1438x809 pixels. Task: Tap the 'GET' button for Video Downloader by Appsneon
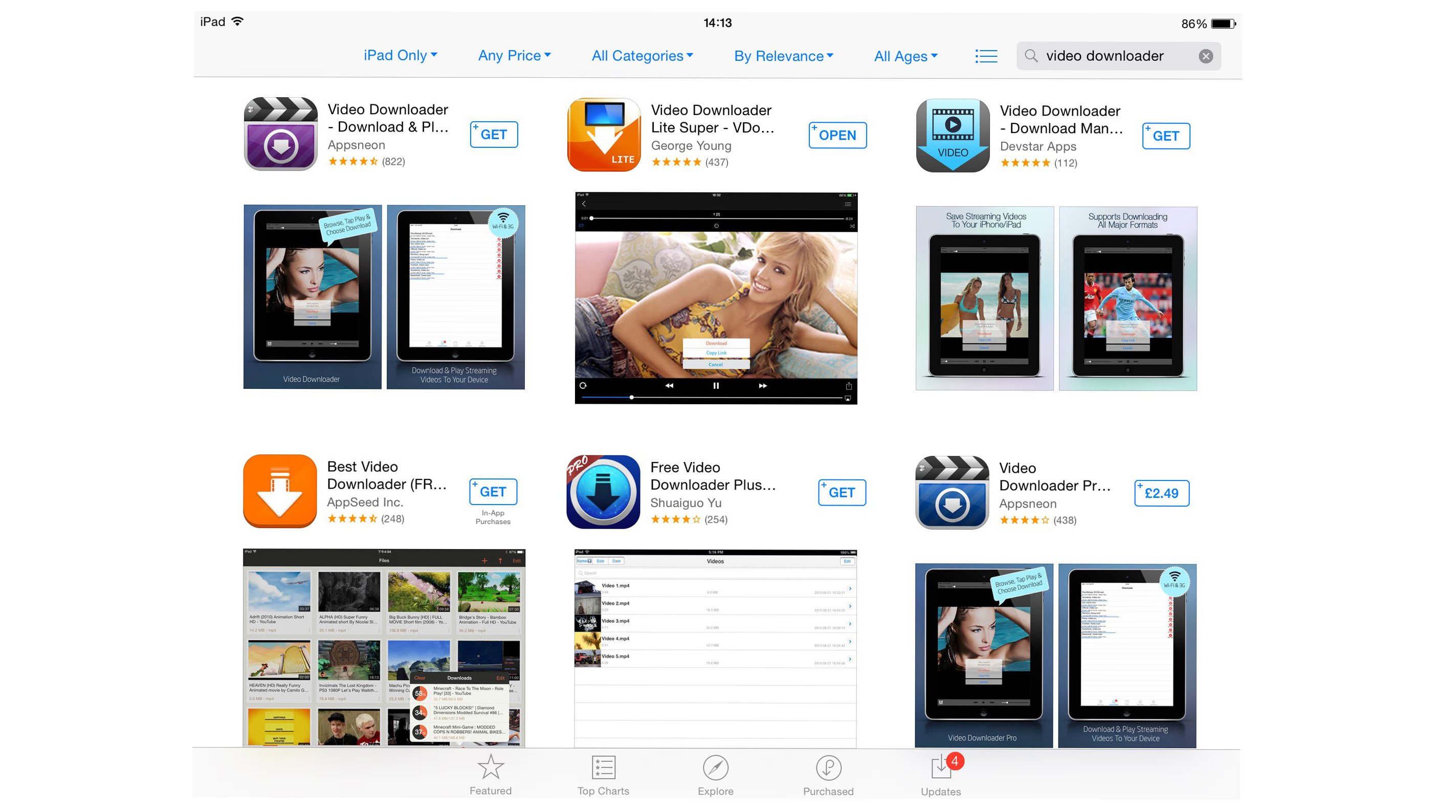[x=494, y=134]
